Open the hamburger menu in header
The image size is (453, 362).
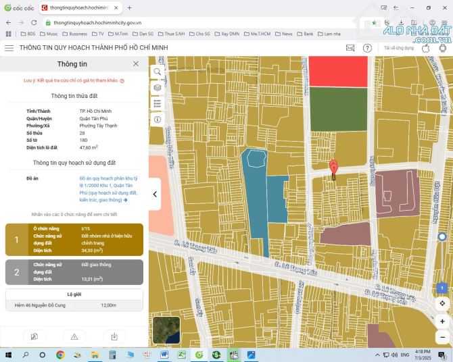[9, 48]
